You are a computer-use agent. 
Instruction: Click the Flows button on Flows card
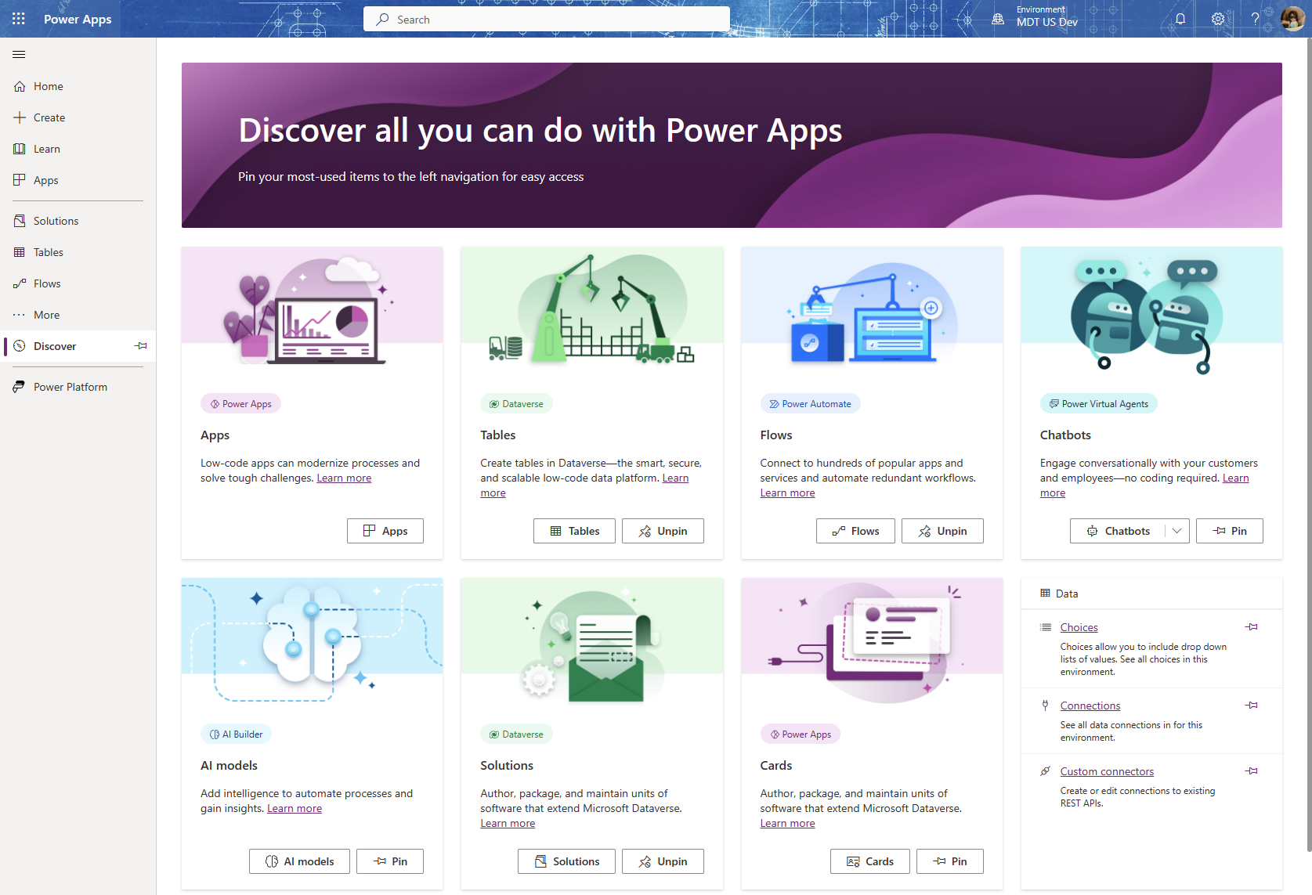pos(855,531)
